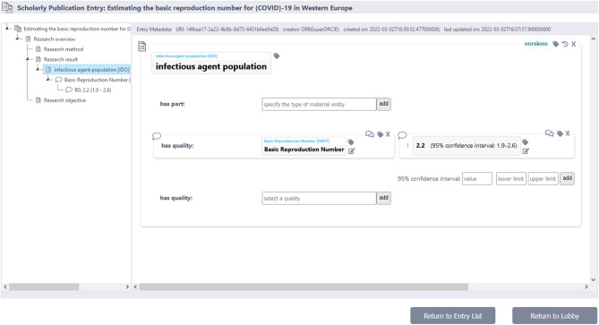Close the infectious agent population panel
599x325 pixels.
click(573, 44)
